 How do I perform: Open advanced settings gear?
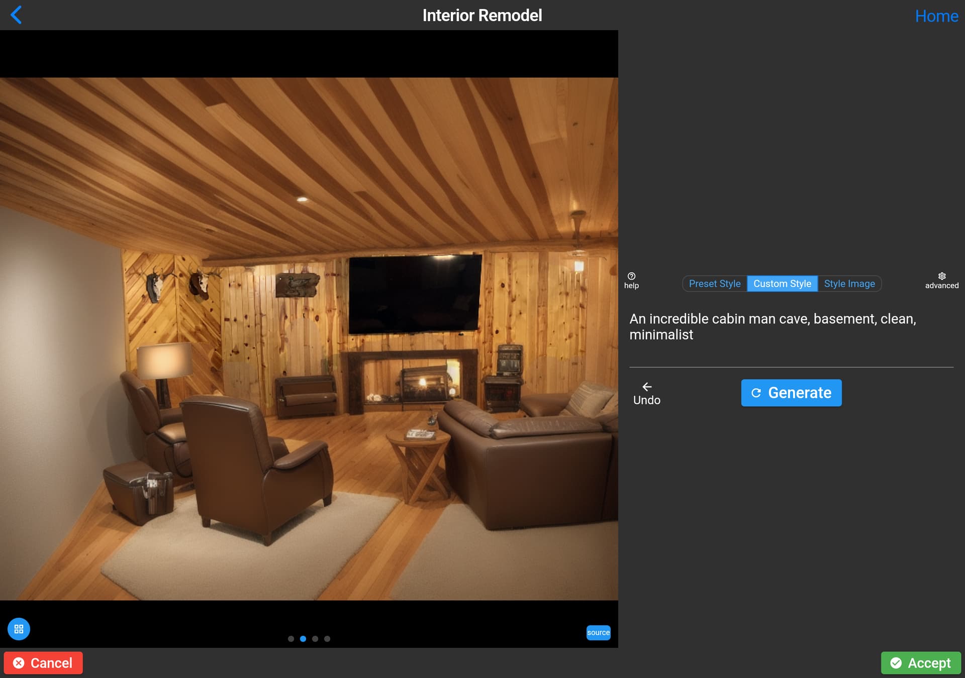941,280
